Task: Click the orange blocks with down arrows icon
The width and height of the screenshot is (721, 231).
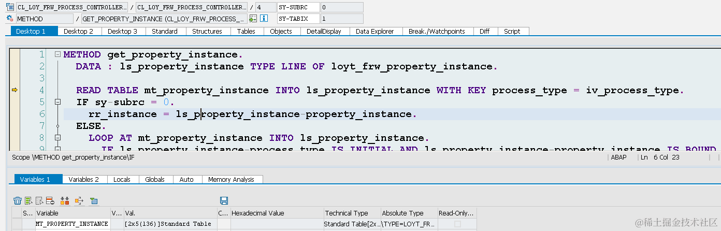Action: pyautogui.click(x=65, y=200)
